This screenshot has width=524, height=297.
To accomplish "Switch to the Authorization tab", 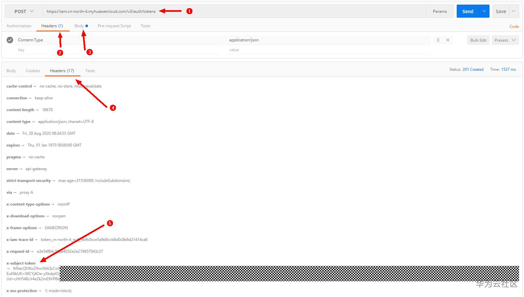I will 19,26.
